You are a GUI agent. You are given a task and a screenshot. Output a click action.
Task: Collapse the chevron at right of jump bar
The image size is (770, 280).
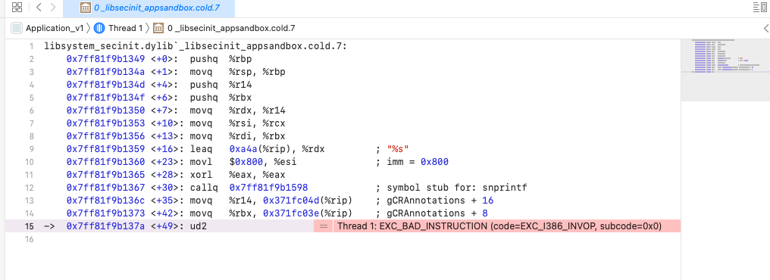pos(766,28)
